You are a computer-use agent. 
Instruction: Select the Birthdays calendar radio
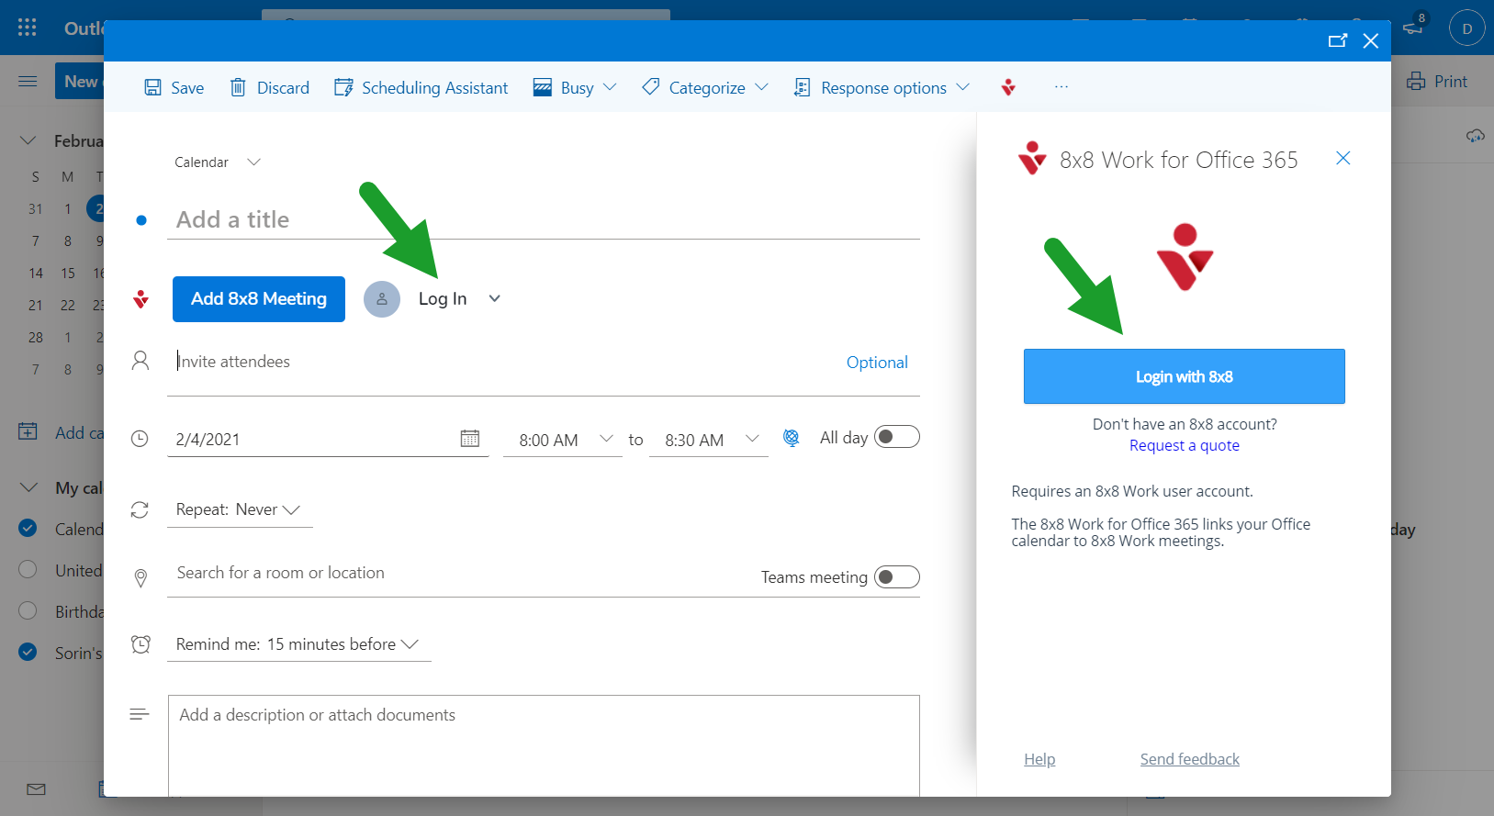[x=28, y=610]
